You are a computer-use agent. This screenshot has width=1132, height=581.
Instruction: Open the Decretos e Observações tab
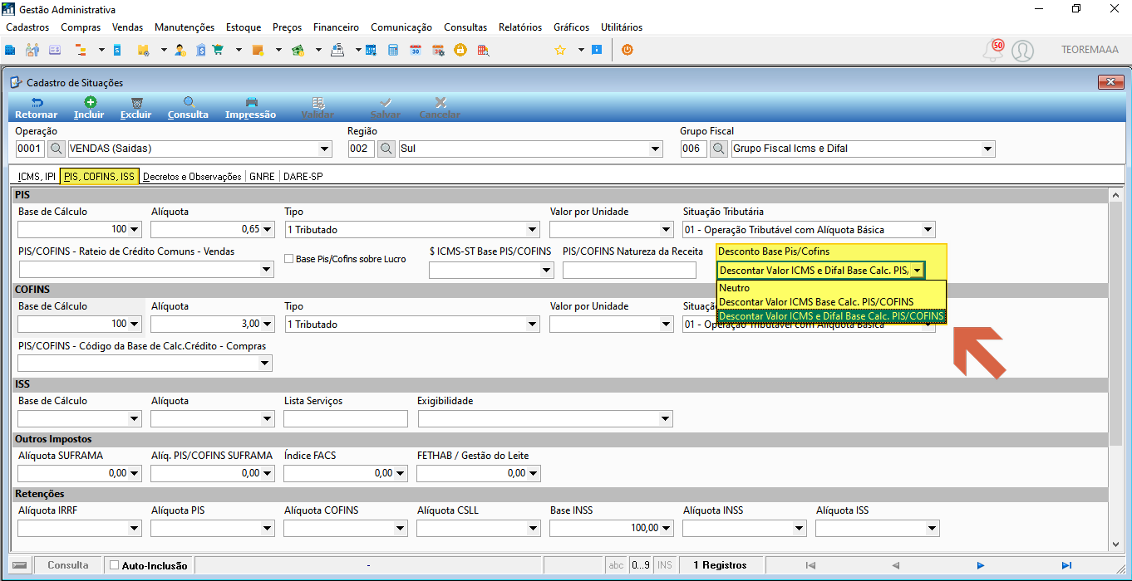192,177
